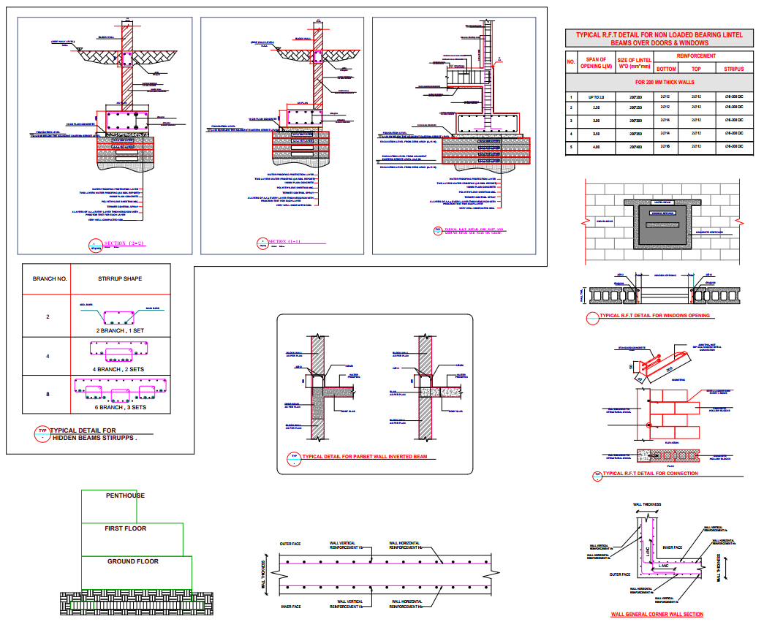This screenshot has height=630, width=764.
Task: Click the lintel table title header
Action: 659,39
